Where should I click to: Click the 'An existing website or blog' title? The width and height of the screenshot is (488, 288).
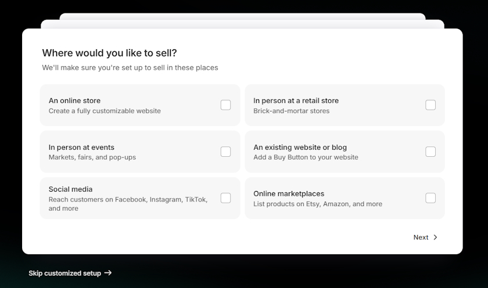pos(300,147)
